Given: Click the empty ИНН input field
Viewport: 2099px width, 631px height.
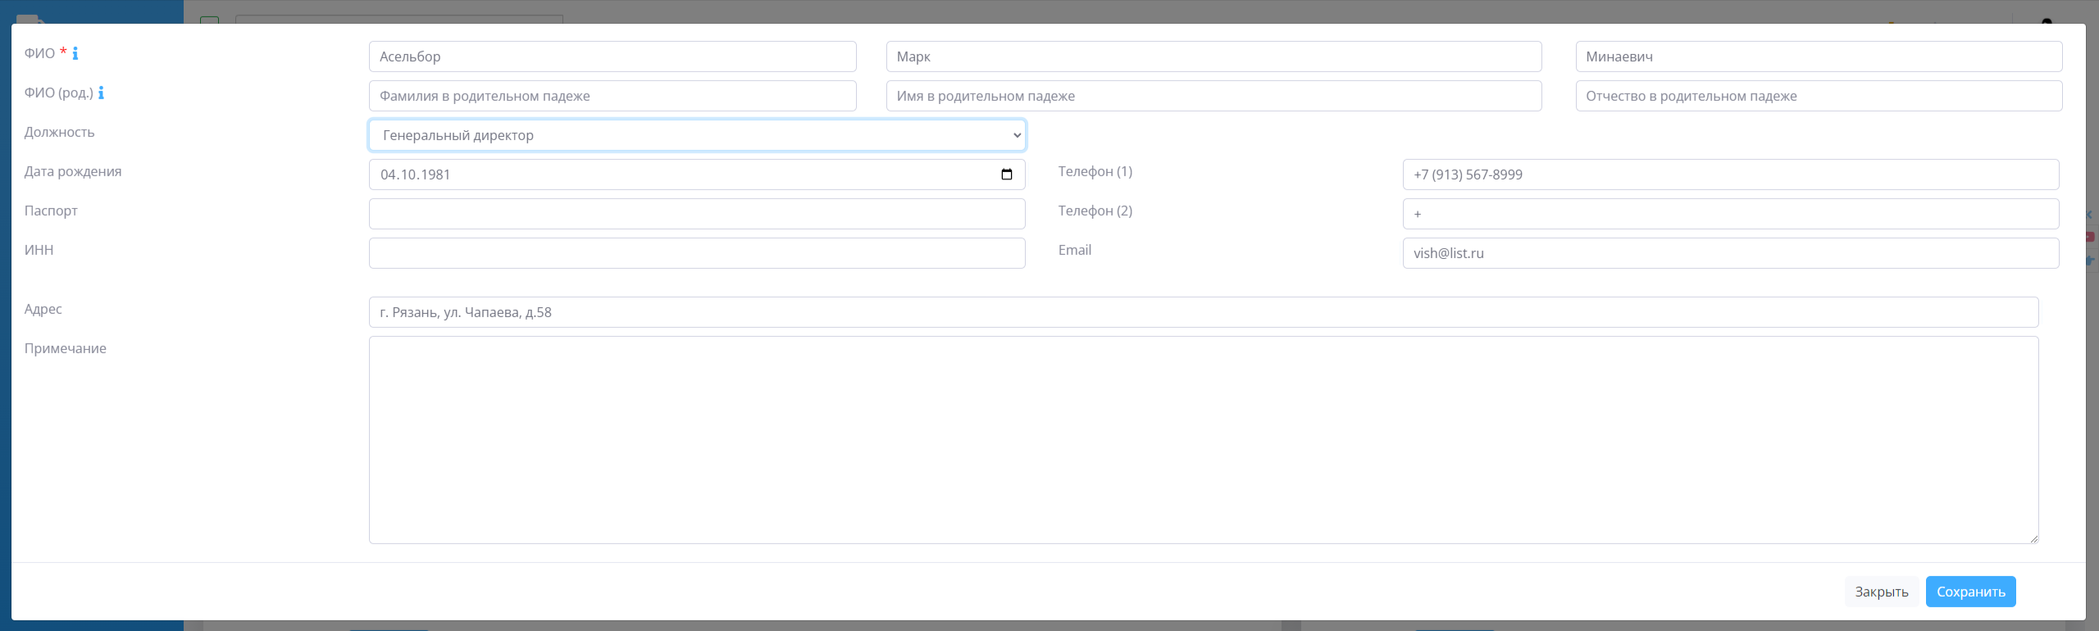Looking at the screenshot, I should point(696,253).
